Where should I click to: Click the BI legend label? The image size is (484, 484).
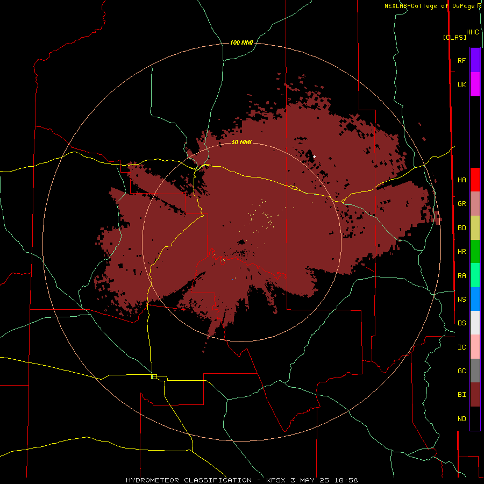tap(461, 395)
